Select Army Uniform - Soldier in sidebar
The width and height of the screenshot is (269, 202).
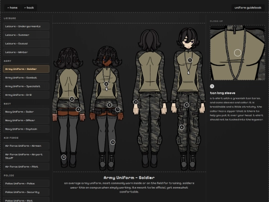coord(26,69)
